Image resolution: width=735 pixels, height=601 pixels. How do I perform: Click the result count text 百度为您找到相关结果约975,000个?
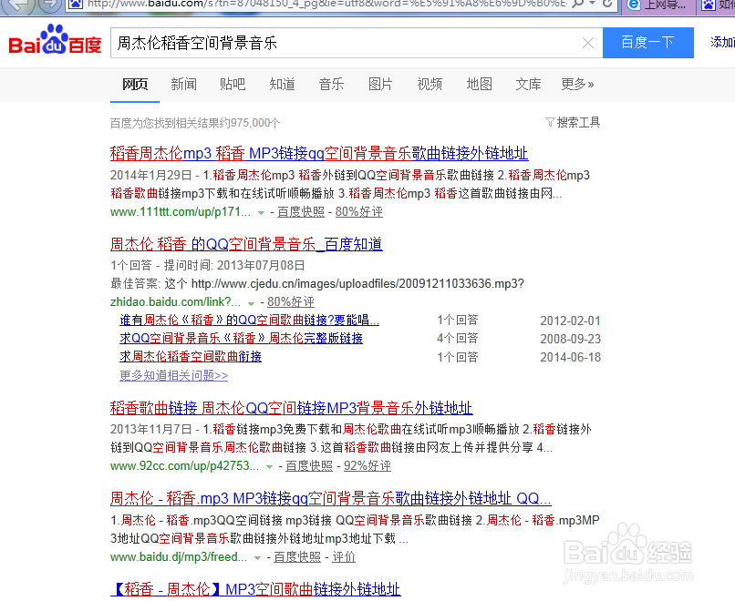click(x=195, y=123)
